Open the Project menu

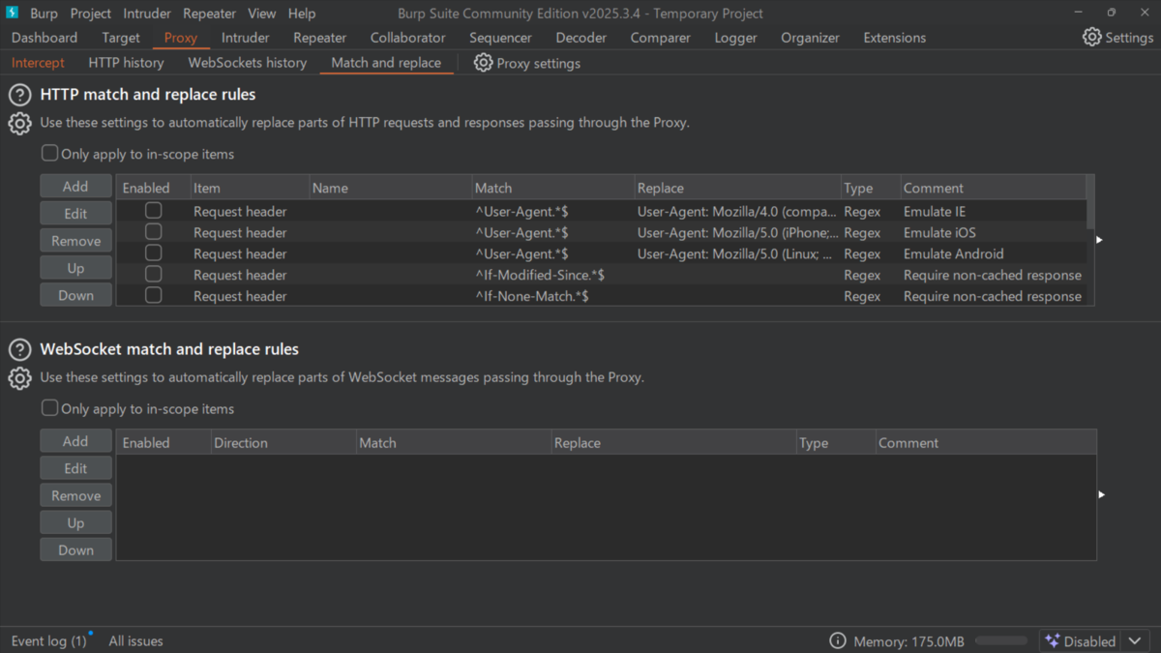point(91,14)
